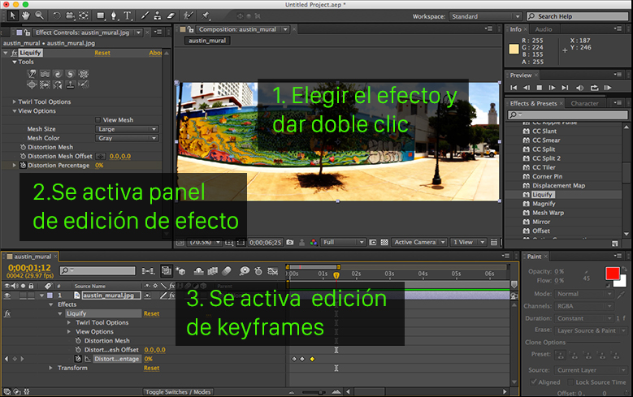633x397 pixels.
Task: Jump to first frame in Preview
Action: pos(514,88)
